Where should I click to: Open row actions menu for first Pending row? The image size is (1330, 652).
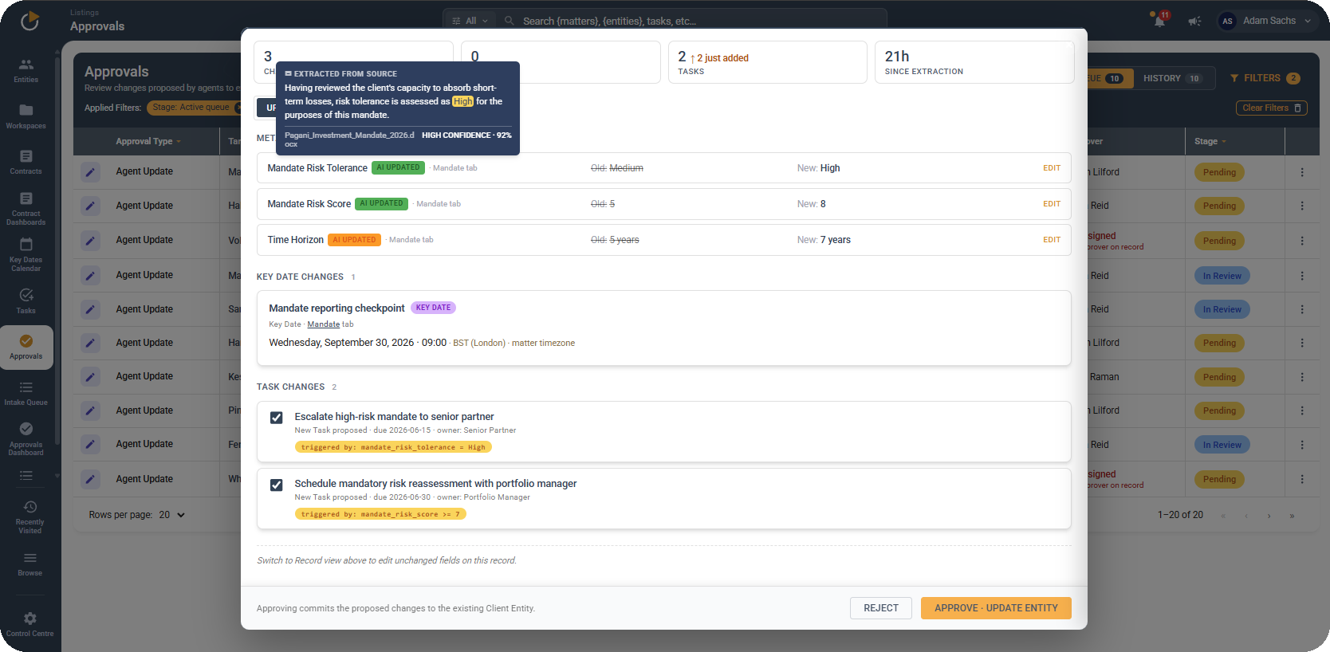point(1302,172)
